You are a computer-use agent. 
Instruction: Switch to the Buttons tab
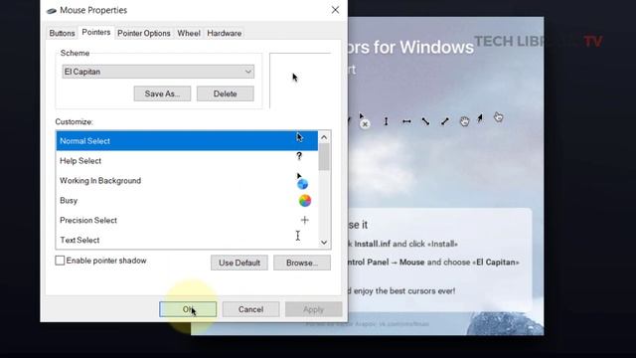[62, 33]
